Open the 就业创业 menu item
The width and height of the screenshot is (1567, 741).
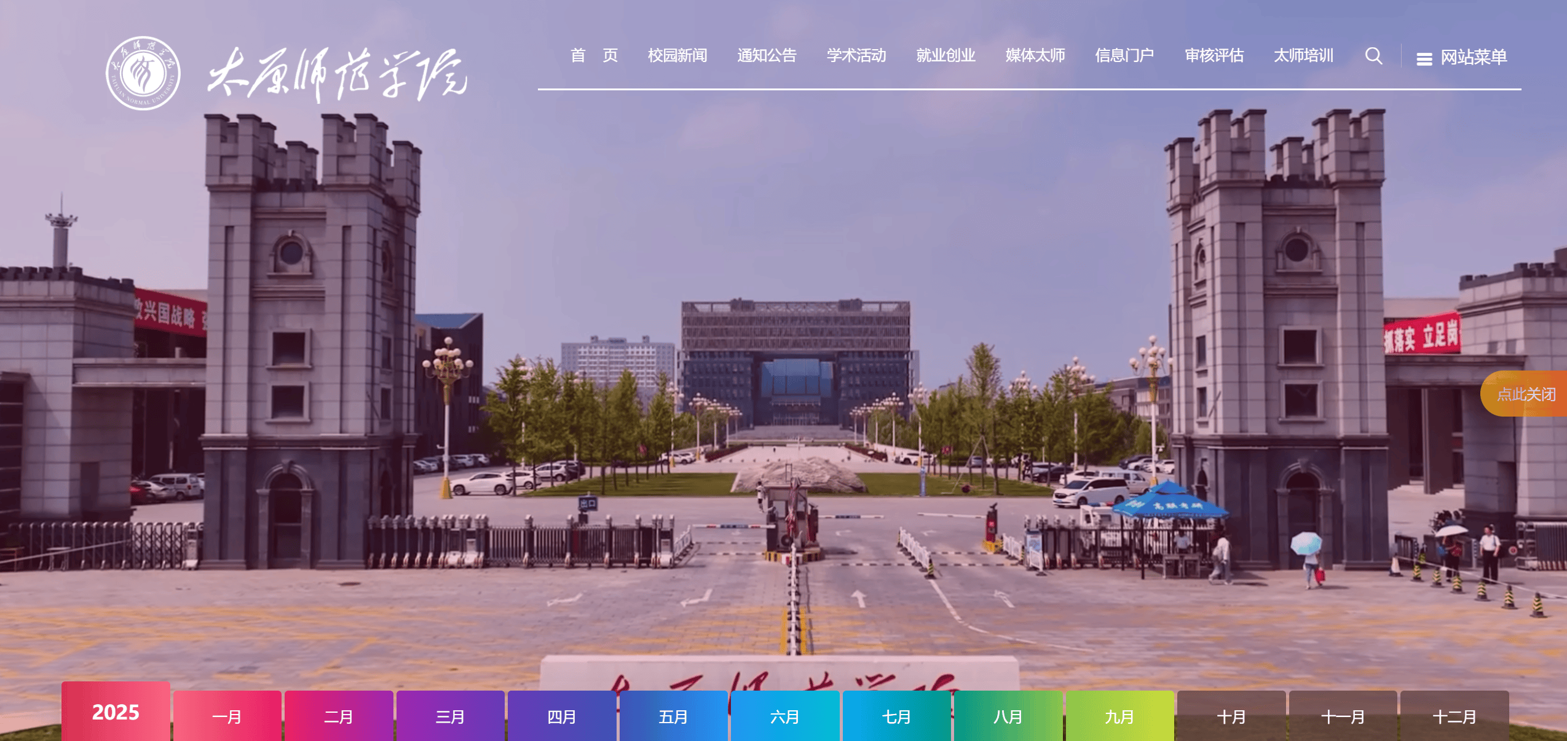pos(945,56)
